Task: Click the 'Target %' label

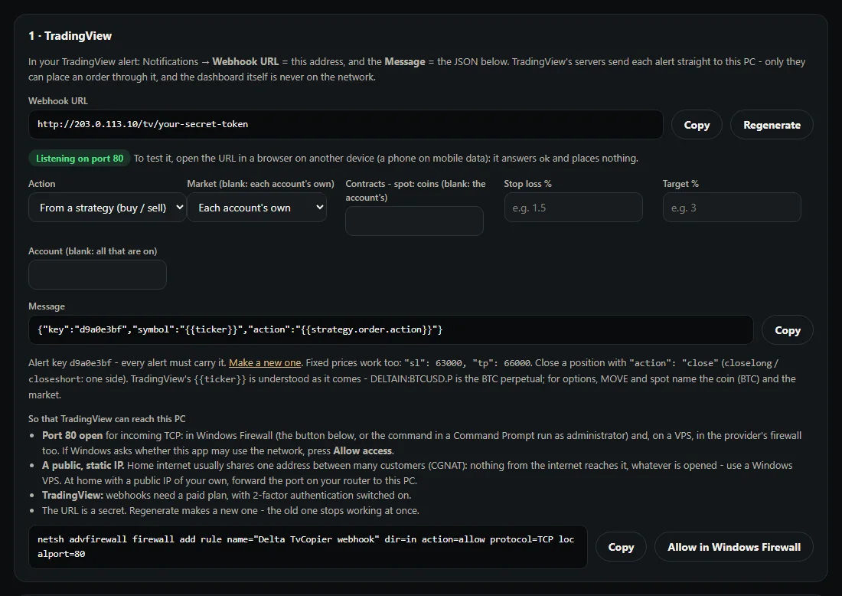Action: click(680, 184)
